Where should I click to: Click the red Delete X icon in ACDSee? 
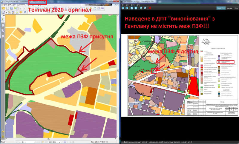tap(150, 8)
